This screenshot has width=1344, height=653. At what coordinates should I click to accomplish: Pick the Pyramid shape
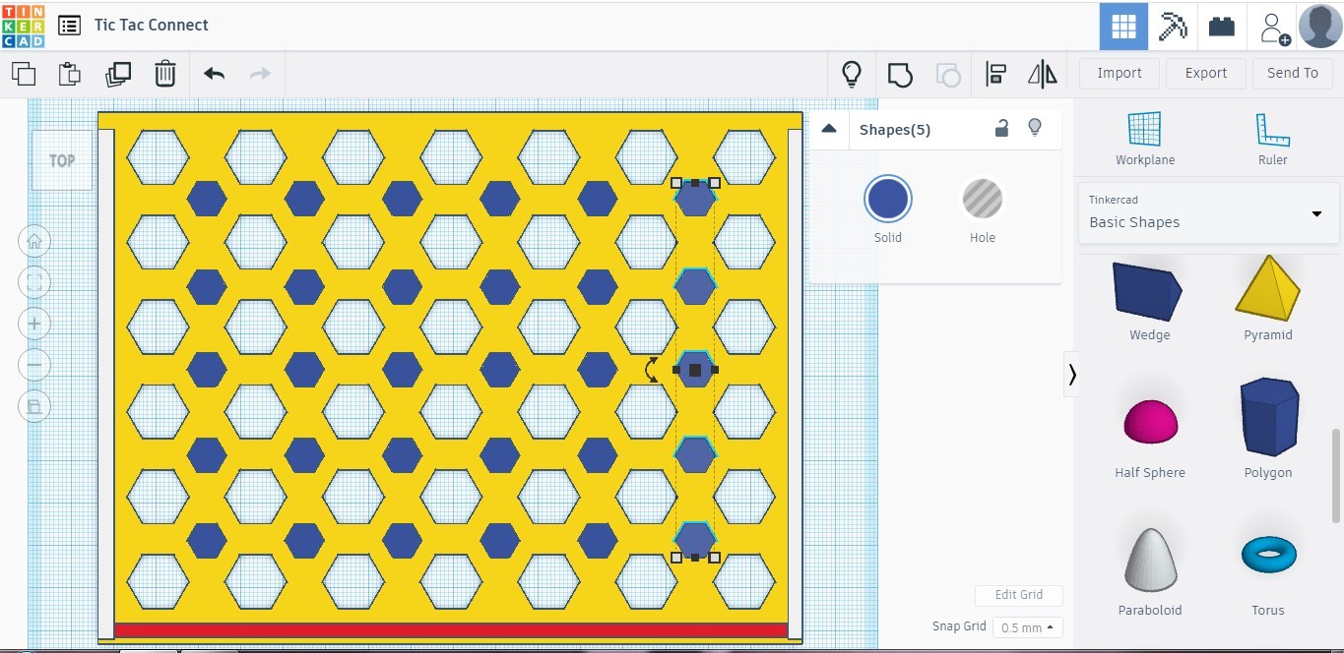[1268, 300]
